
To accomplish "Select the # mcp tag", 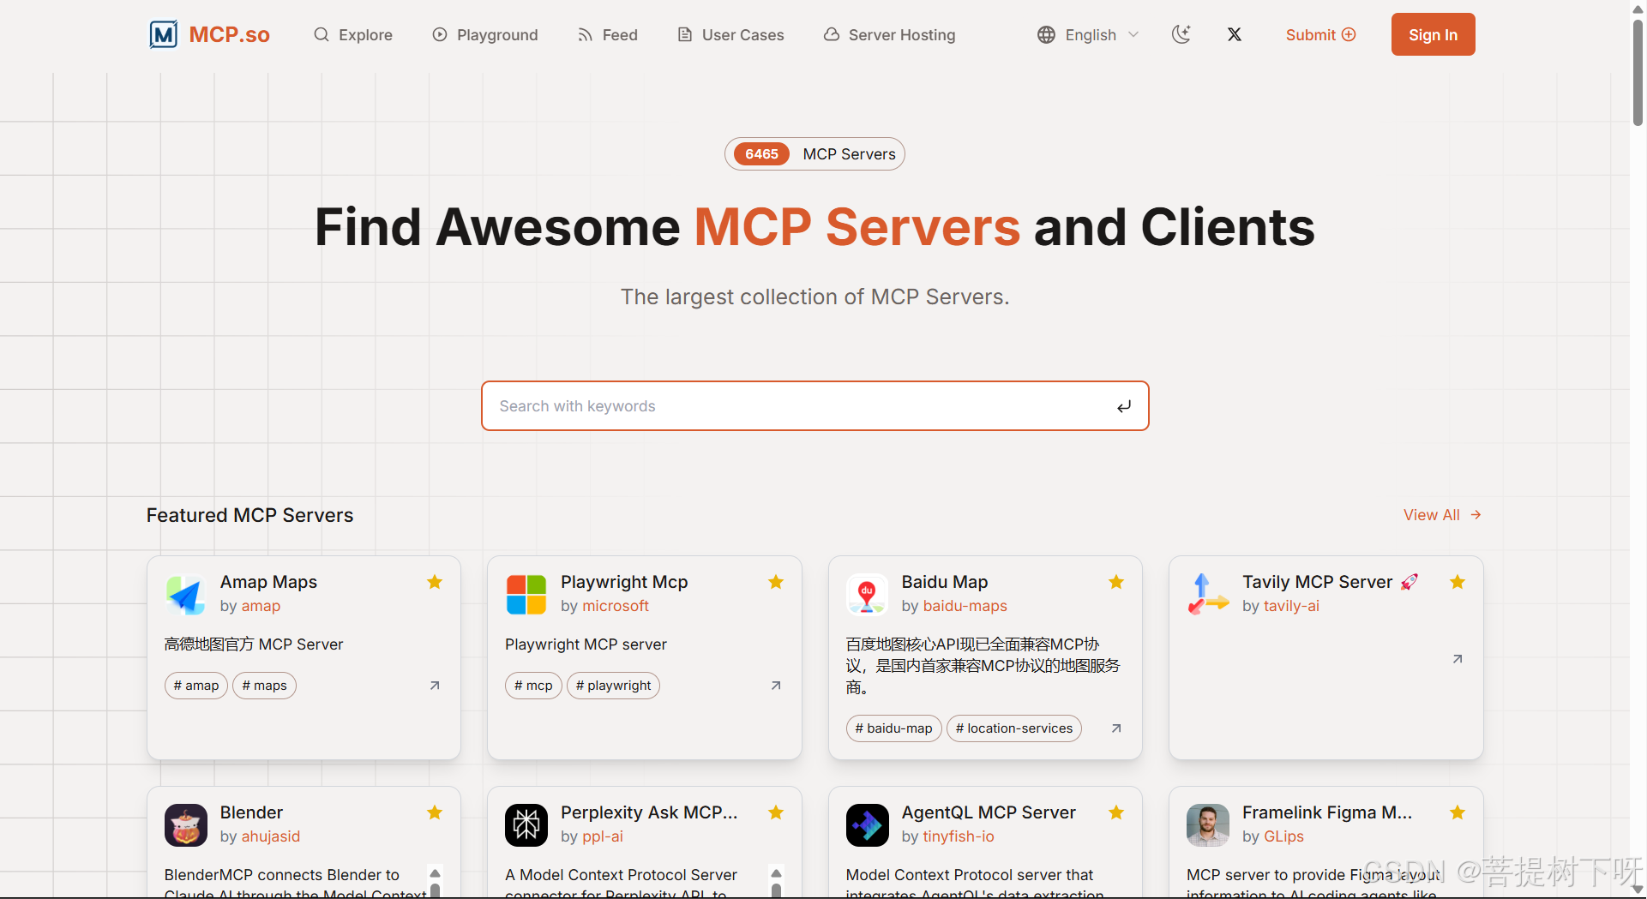I will coord(533,686).
